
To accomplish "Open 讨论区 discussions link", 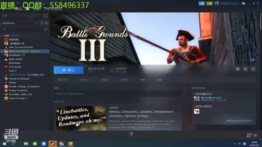I will tap(124, 80).
